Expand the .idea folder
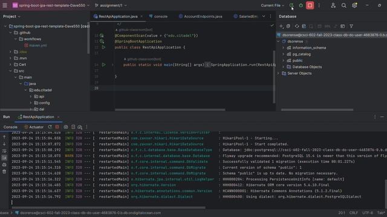The width and height of the screenshot is (387, 217). pyautogui.click(x=10, y=52)
